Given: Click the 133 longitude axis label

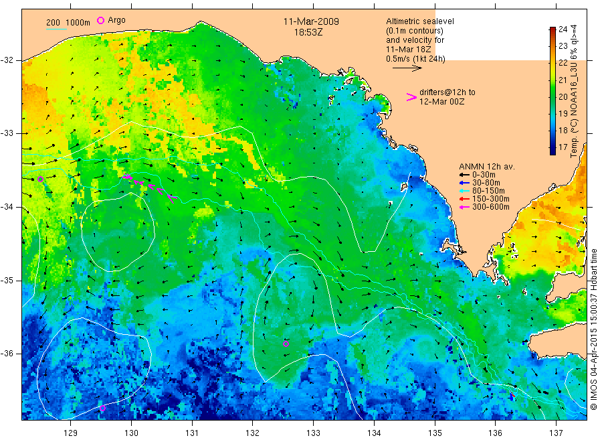Looking at the screenshot, I should tap(313, 433).
